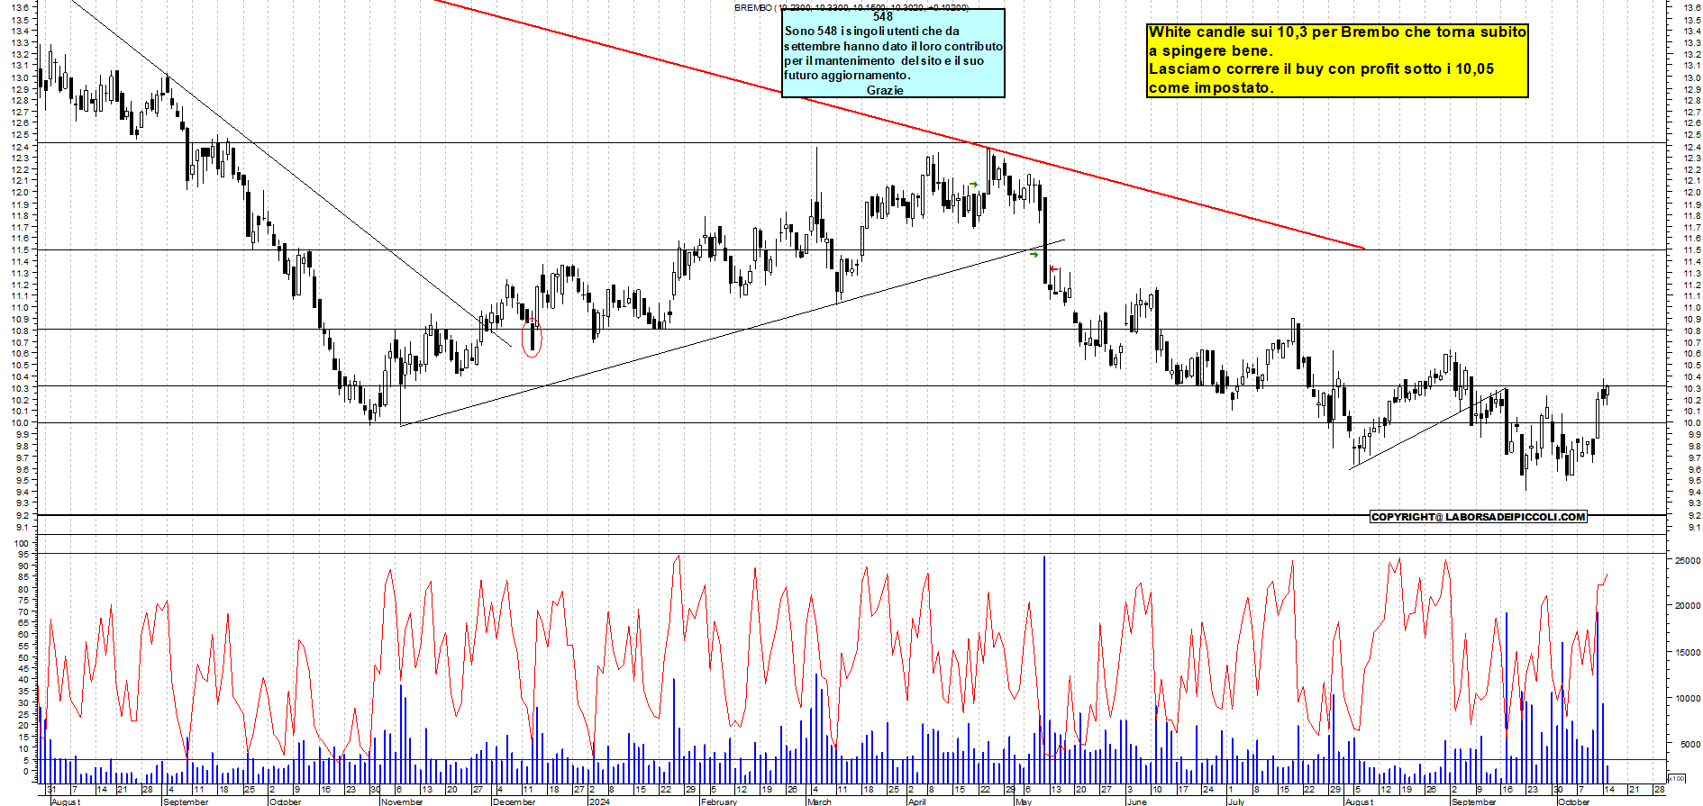Click the "June" month label on the time axis
The height and width of the screenshot is (806, 1703).
1137,801
